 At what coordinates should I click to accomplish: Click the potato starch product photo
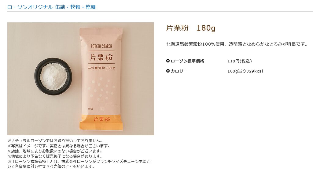[81, 79]
